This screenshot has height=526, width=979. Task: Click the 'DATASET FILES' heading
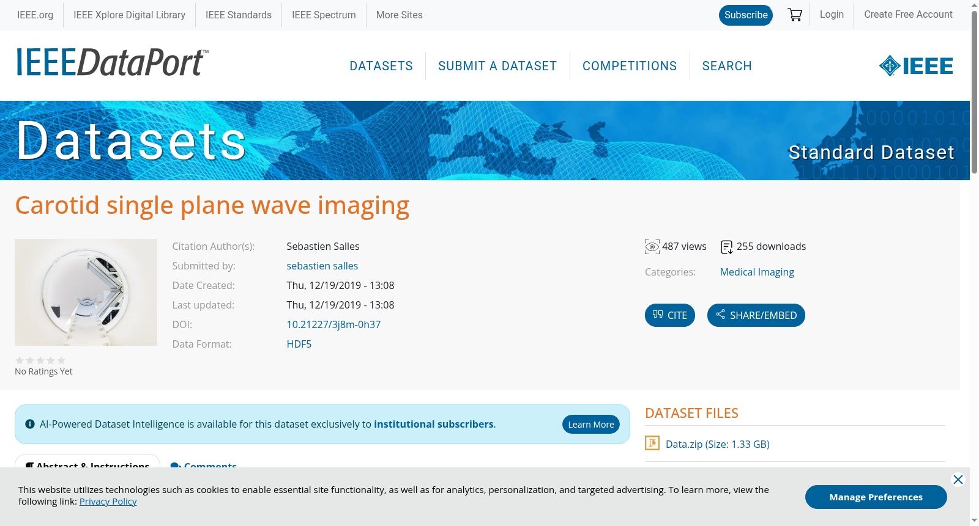coord(691,413)
